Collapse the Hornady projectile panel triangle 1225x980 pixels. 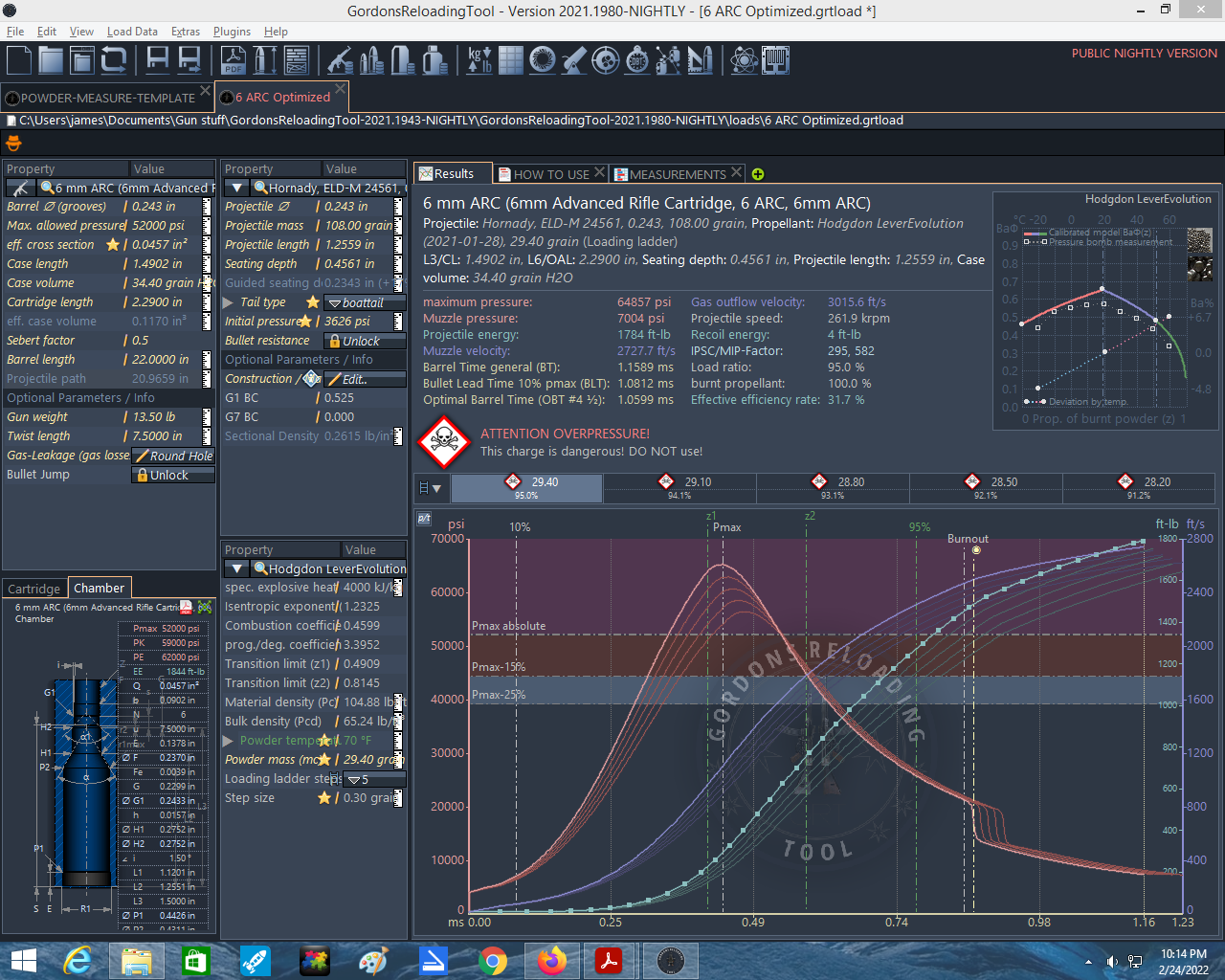click(237, 188)
